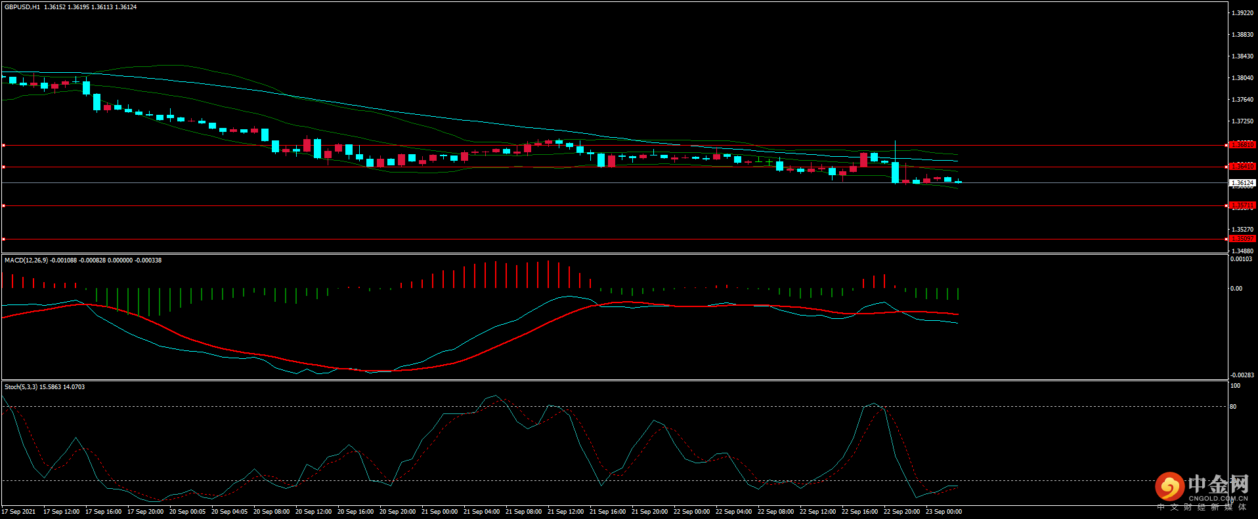Viewport: 1258px width, 519px height.
Task: Click the left anchor of the 1.36410 line
Action: (x=3, y=167)
